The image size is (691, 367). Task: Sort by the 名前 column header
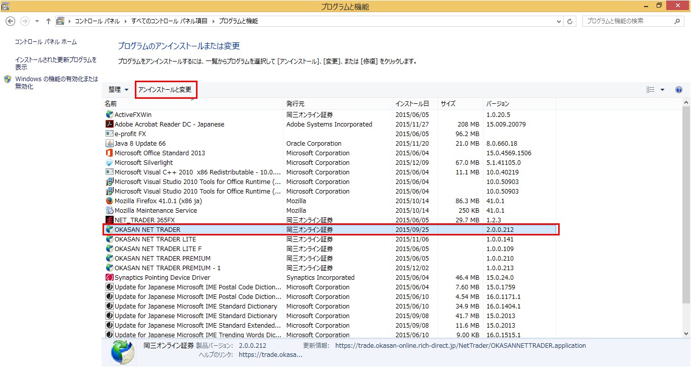click(192, 104)
